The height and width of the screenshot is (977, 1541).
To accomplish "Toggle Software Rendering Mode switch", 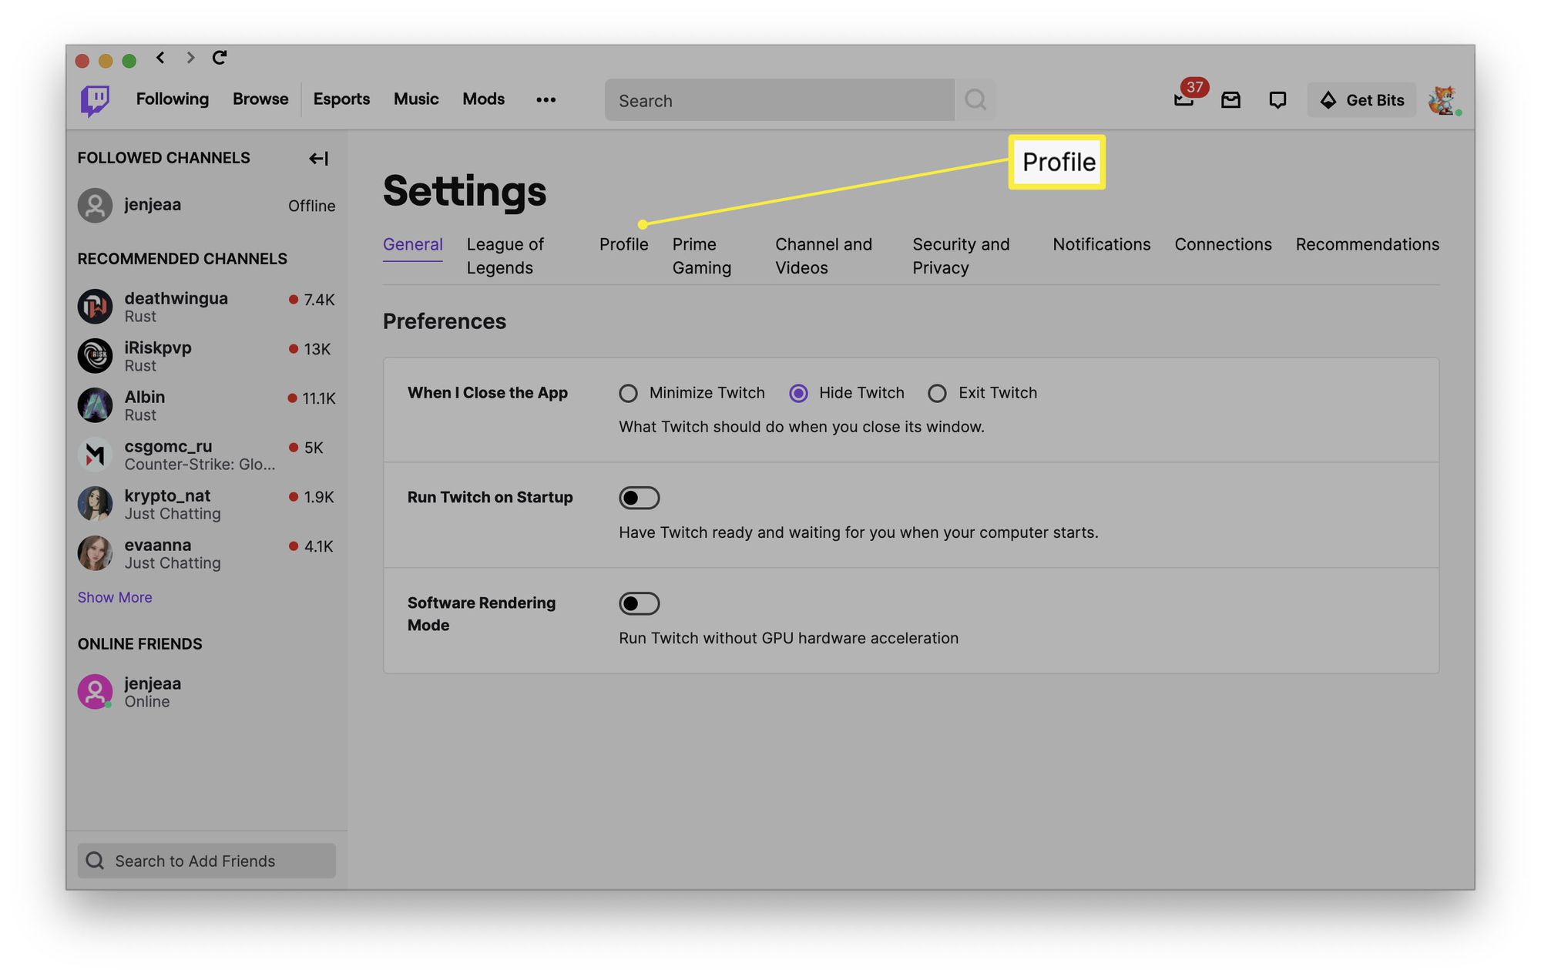I will pyautogui.click(x=639, y=603).
